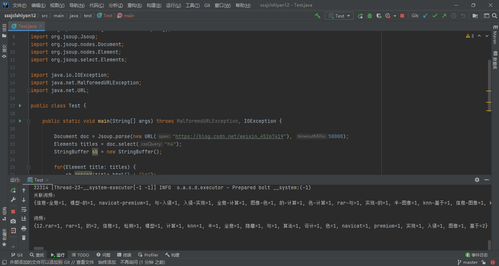The height and width of the screenshot is (266, 499).
Task: Click Git push arrow icon
Action: tap(444, 16)
